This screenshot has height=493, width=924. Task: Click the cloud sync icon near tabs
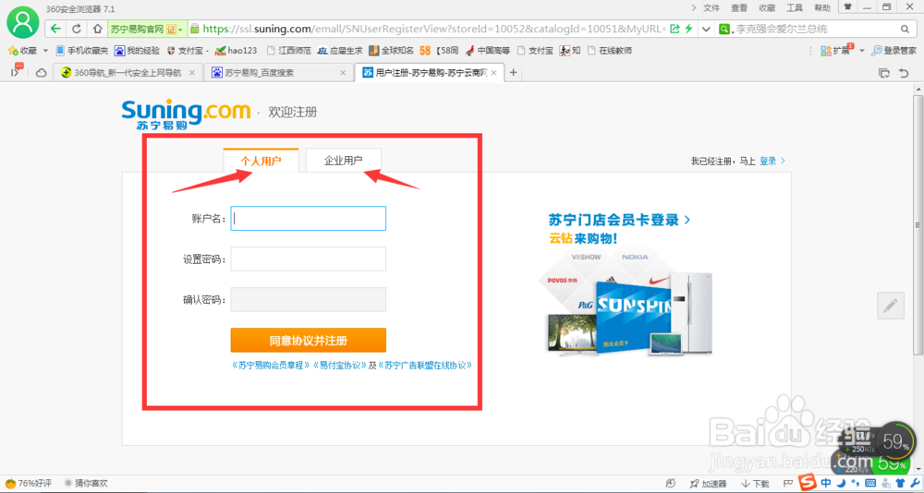42,73
